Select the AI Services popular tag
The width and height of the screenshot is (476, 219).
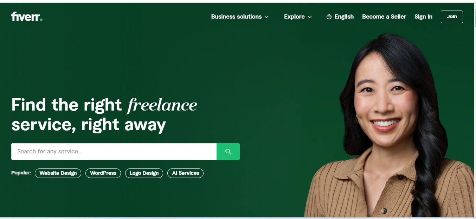click(185, 173)
